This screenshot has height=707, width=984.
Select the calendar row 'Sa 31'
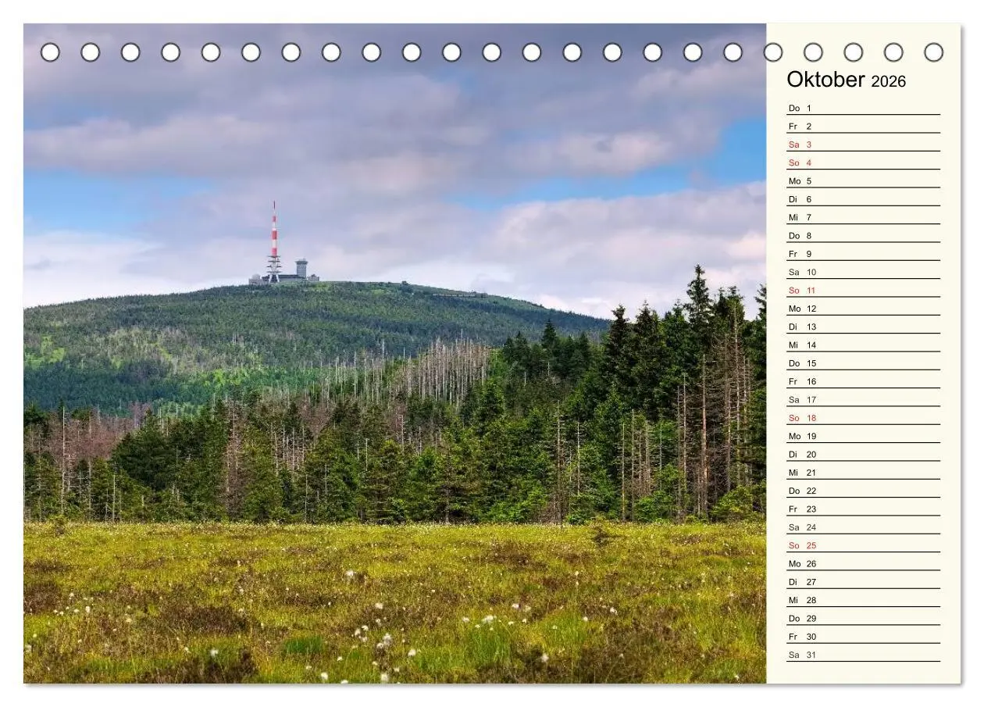point(863,655)
